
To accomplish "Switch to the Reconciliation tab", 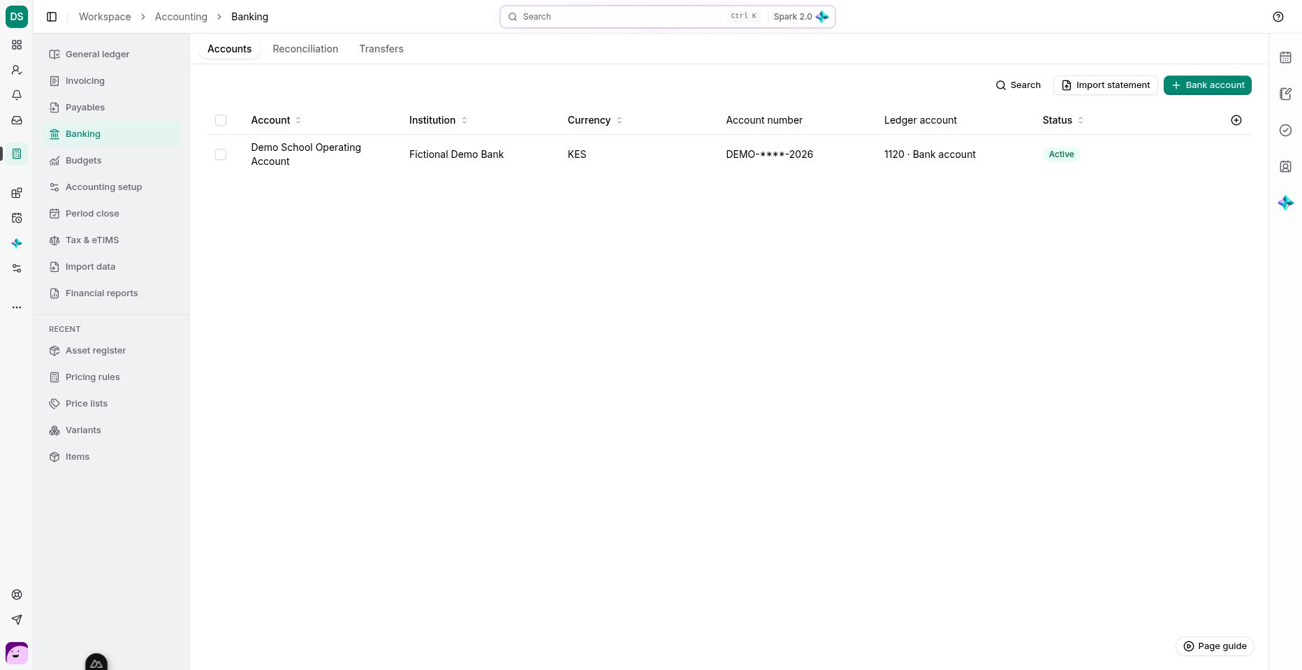I will [x=305, y=49].
